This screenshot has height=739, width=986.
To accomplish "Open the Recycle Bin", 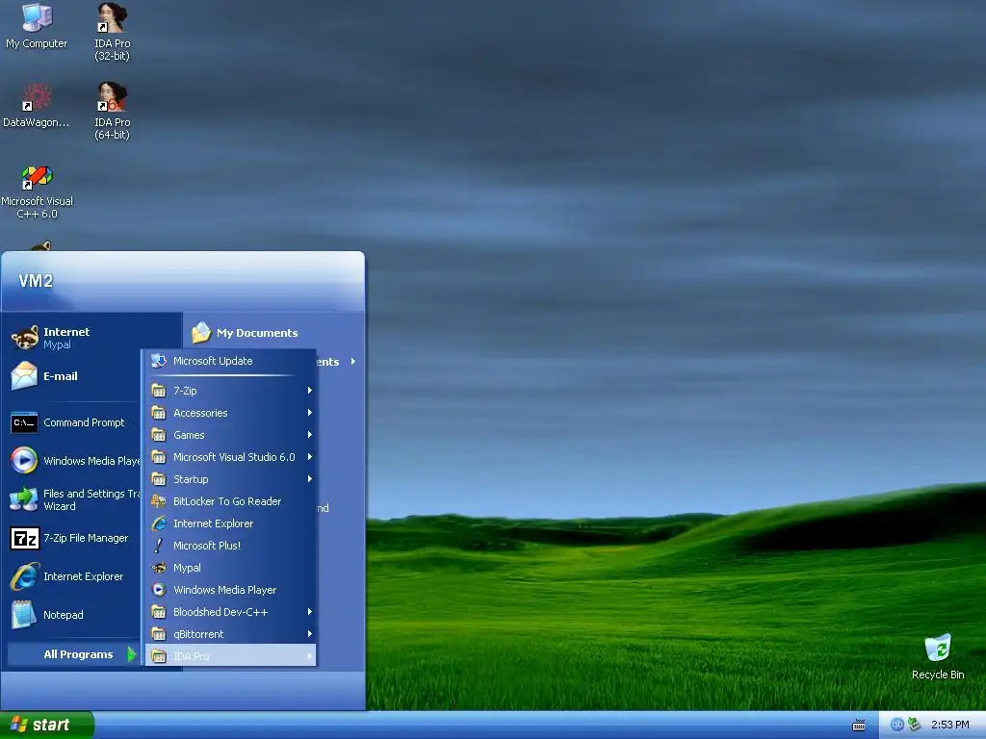I will [x=938, y=656].
